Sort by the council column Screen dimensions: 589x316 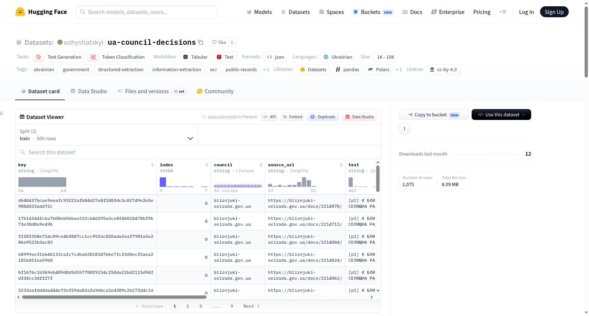261,165
